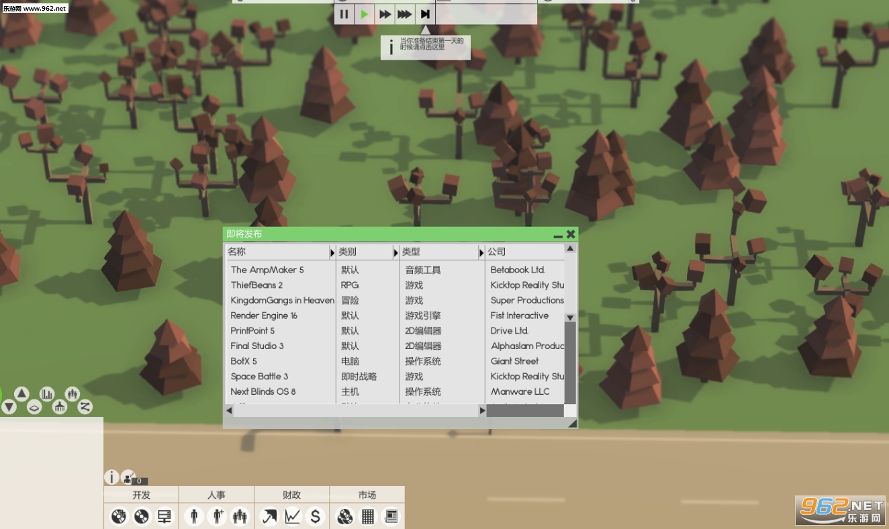The width and height of the screenshot is (889, 529).
Task: Click the server icon under 开发
Action: (165, 516)
